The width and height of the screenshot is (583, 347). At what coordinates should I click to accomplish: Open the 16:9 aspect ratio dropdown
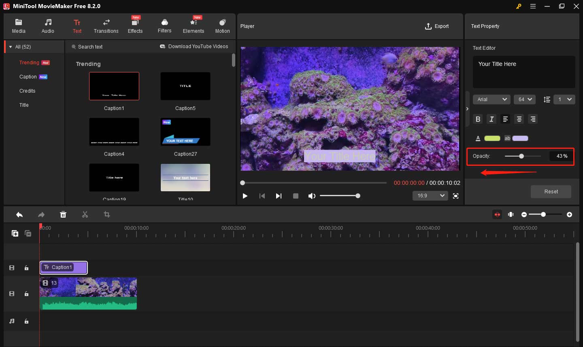coord(430,196)
